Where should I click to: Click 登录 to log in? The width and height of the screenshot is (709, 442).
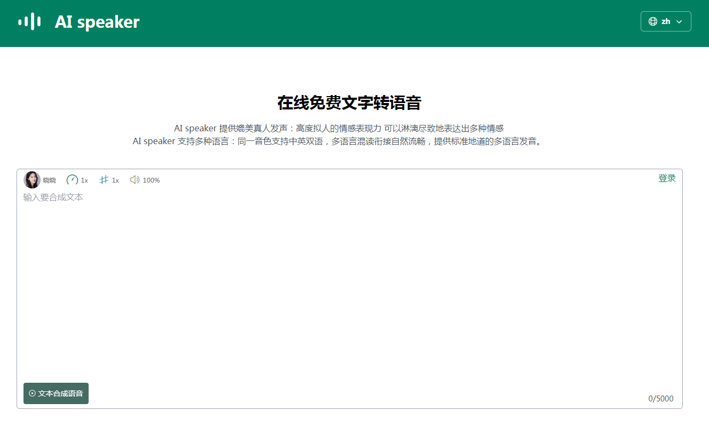[667, 178]
